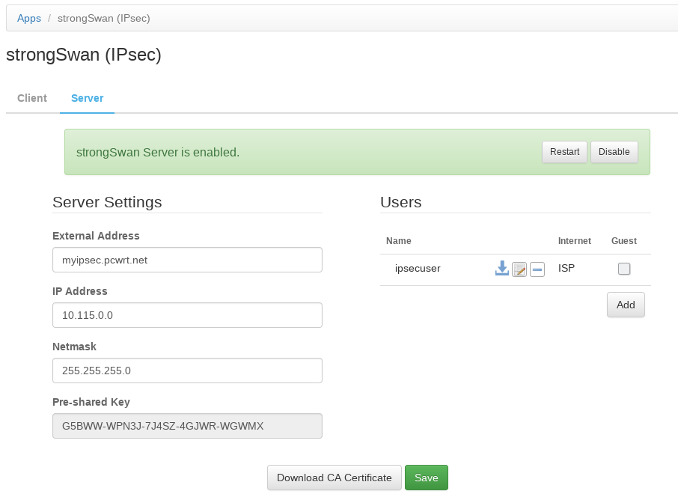Click into the IP Address input
This screenshot has height=503, width=678.
click(187, 315)
